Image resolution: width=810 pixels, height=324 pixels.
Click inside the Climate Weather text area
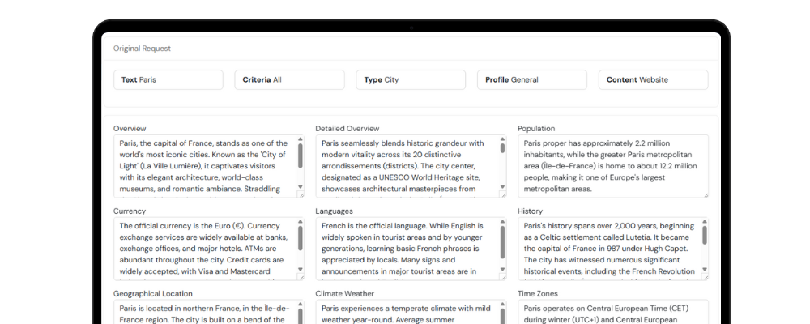click(405, 313)
